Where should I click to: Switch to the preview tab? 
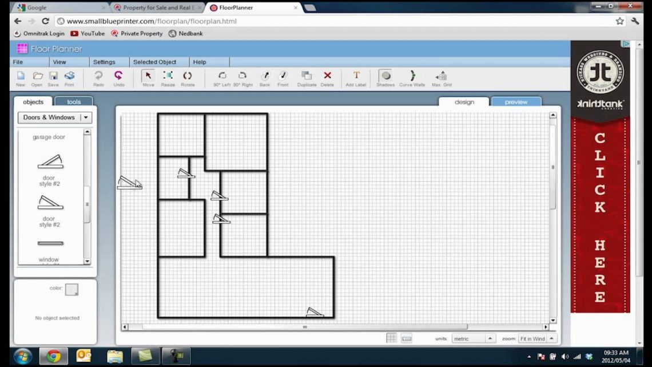[516, 102]
